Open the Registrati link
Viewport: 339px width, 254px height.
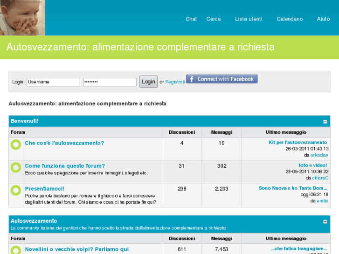(175, 82)
